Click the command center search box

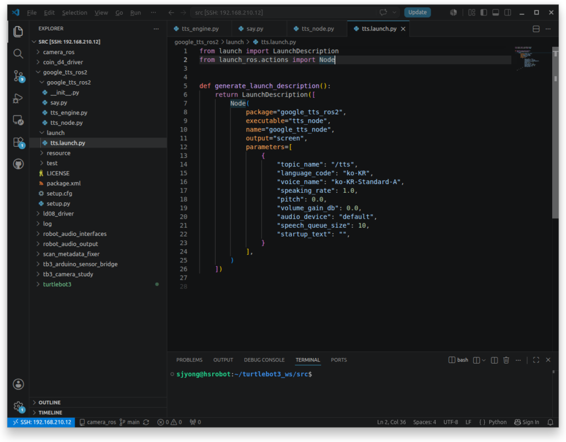coord(284,13)
